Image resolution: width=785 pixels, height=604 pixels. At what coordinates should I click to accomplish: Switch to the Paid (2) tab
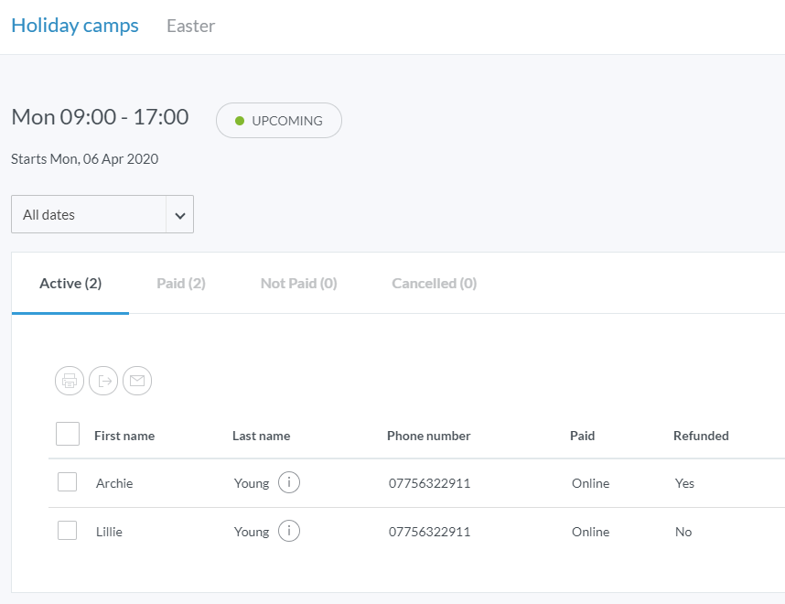coord(181,284)
